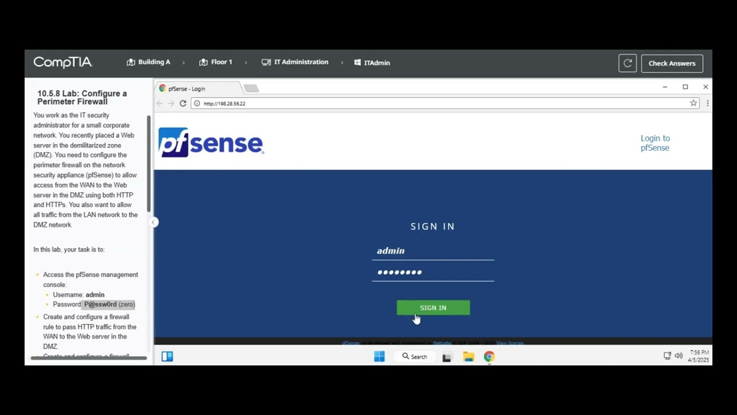Minimize the browser window
This screenshot has height=415, width=737.
(x=665, y=87)
